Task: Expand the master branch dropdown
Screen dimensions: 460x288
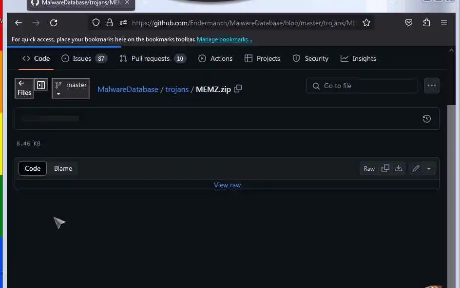Action: pos(71,88)
